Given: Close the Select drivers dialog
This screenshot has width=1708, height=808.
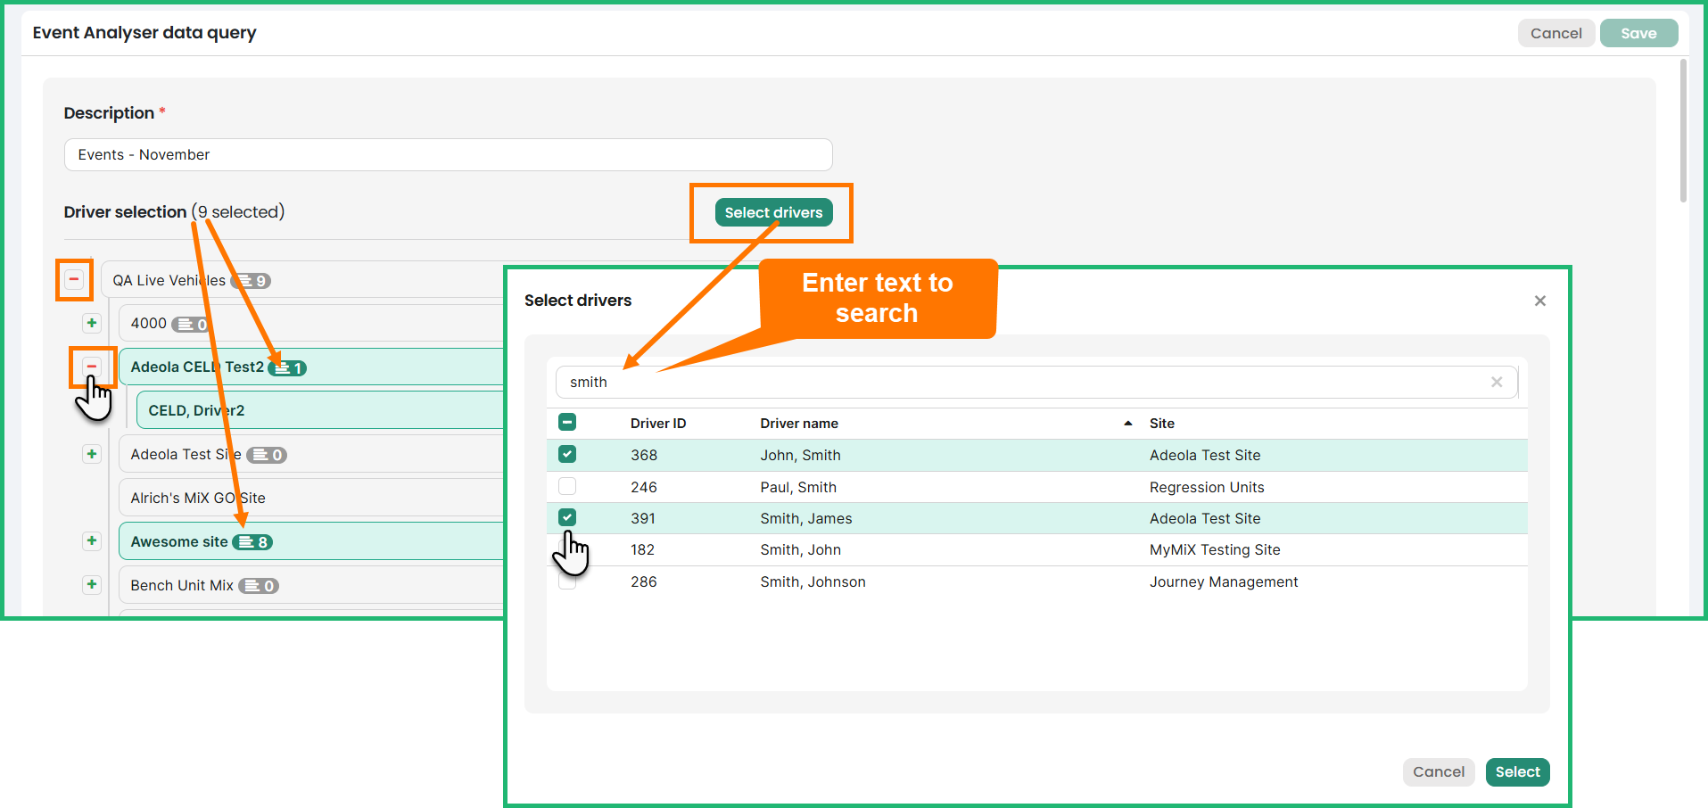Looking at the screenshot, I should click(1539, 301).
